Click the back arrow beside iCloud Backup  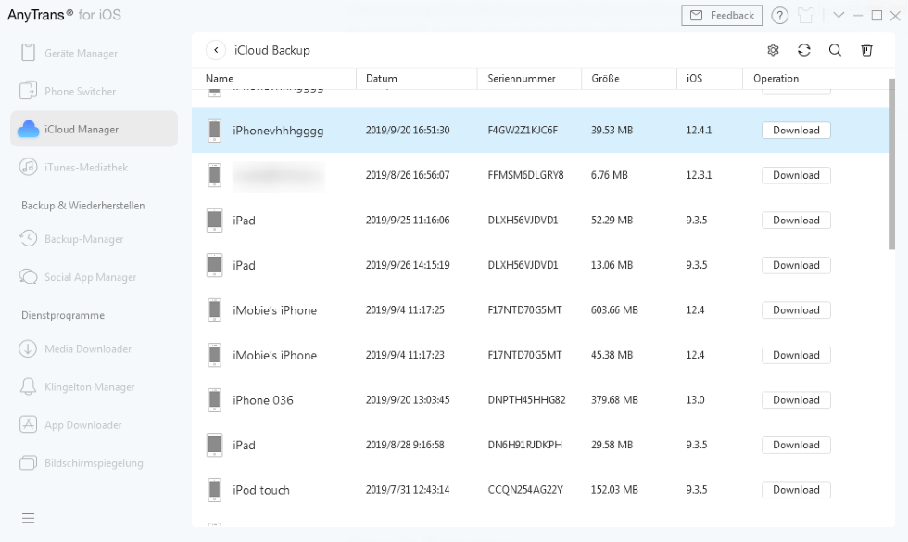click(215, 50)
